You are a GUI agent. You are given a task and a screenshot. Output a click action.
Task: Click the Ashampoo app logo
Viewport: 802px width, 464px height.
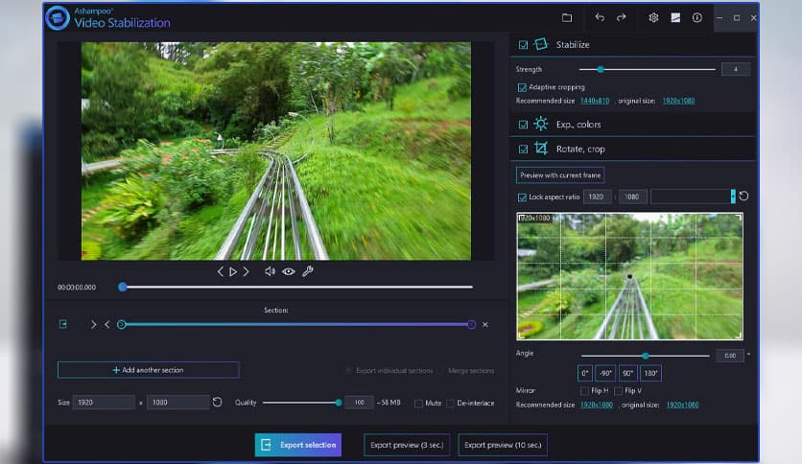tap(58, 18)
